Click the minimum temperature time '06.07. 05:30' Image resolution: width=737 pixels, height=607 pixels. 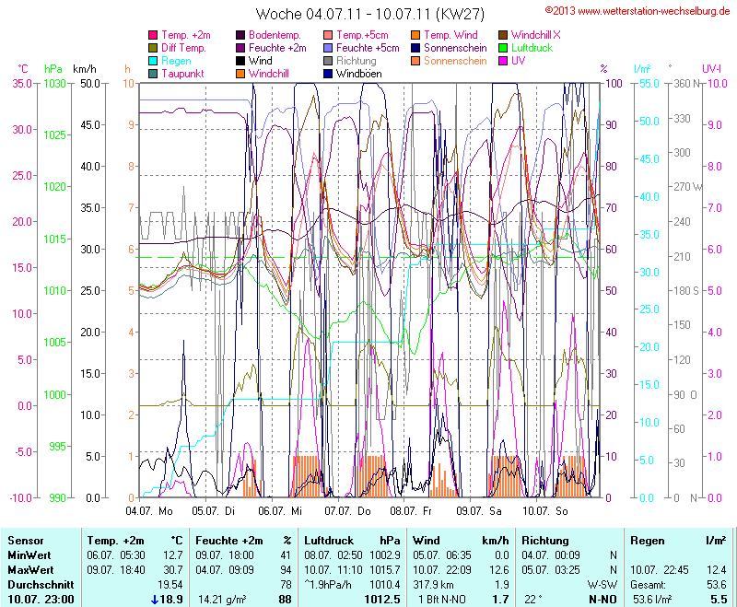(x=116, y=555)
